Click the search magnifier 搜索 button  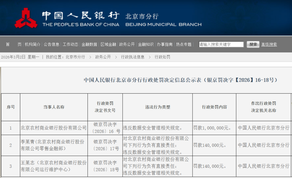tap(253, 44)
